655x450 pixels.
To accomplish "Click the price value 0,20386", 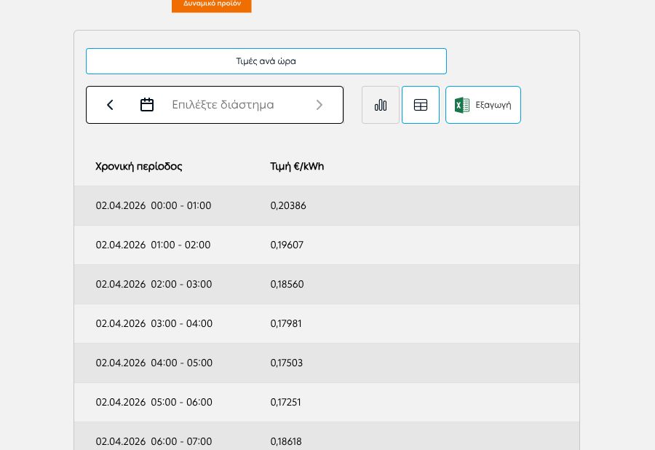I will point(288,206).
